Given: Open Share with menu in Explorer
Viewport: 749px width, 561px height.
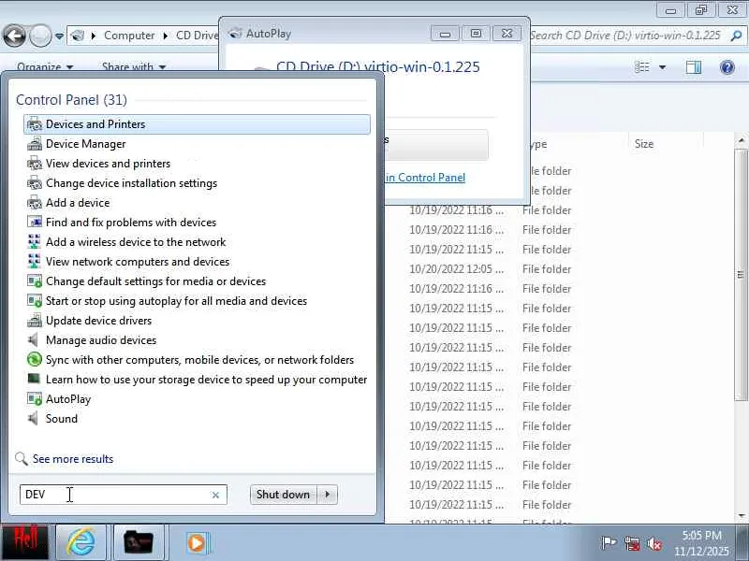Looking at the screenshot, I should (x=133, y=67).
